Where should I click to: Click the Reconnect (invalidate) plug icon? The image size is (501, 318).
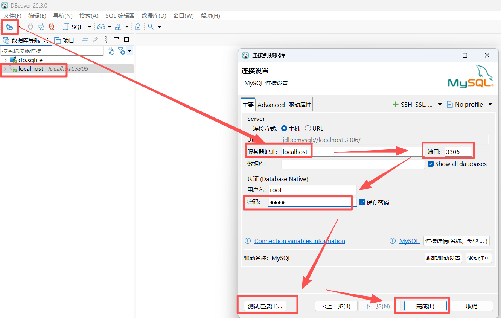tap(41, 27)
